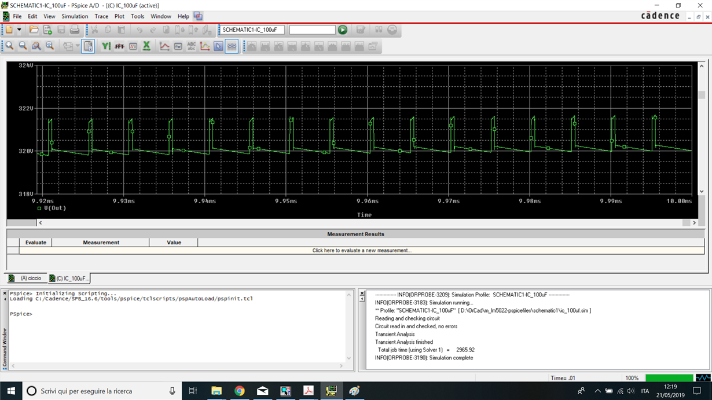
Task: Toggle Mark Data Points
Action: coord(204,46)
